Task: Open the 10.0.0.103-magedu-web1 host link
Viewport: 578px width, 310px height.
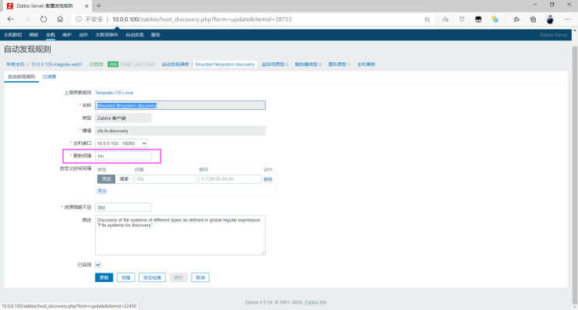Action: 57,64
